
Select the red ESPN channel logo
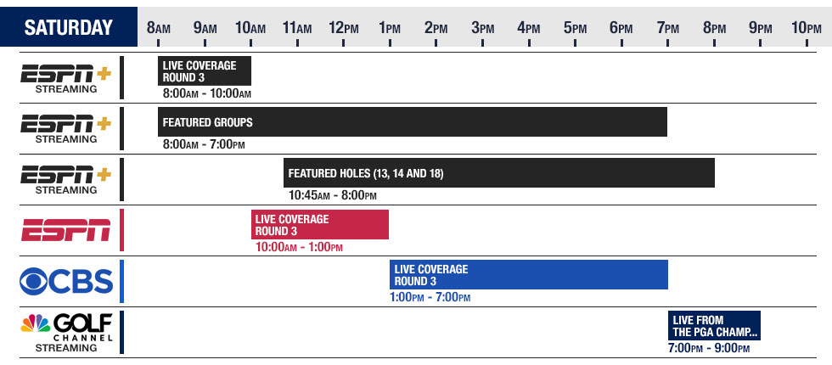click(x=66, y=230)
